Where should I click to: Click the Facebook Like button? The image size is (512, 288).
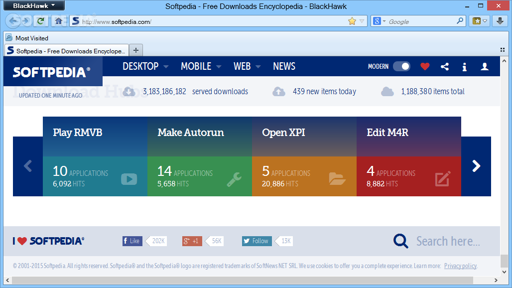click(132, 241)
